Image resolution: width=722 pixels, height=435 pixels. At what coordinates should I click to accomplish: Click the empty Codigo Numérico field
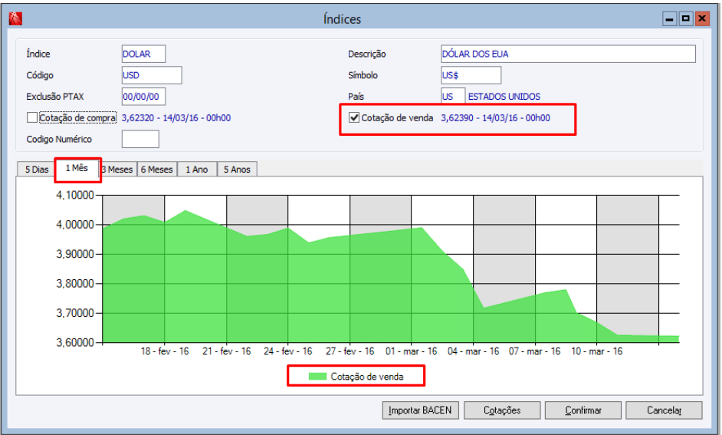click(x=140, y=139)
